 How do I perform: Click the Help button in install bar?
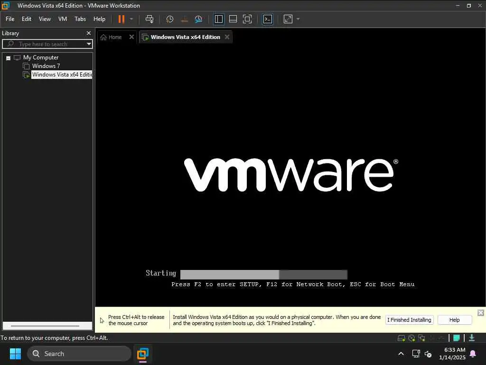pyautogui.click(x=454, y=320)
